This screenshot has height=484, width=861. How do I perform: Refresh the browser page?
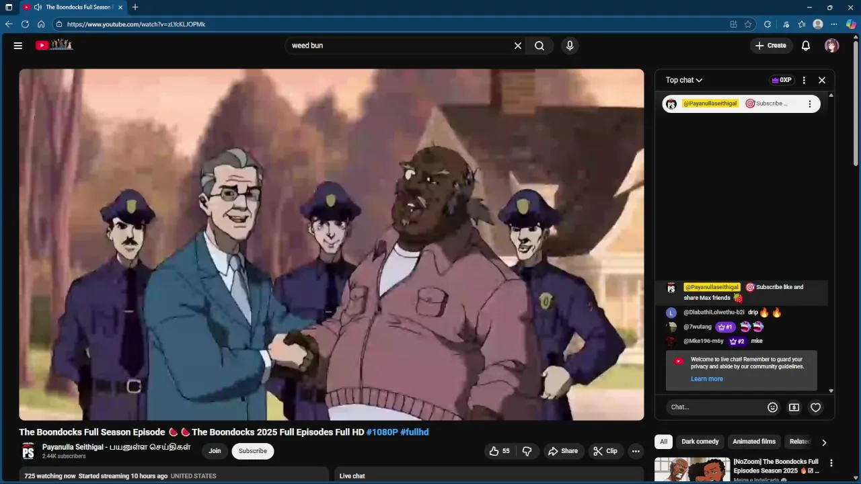(x=25, y=24)
